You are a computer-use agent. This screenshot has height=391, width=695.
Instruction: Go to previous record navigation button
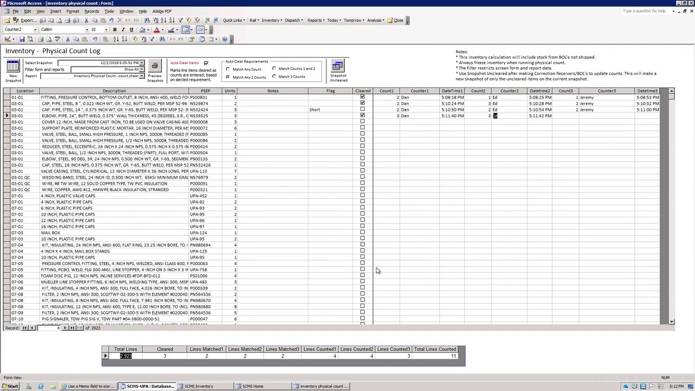[32, 328]
